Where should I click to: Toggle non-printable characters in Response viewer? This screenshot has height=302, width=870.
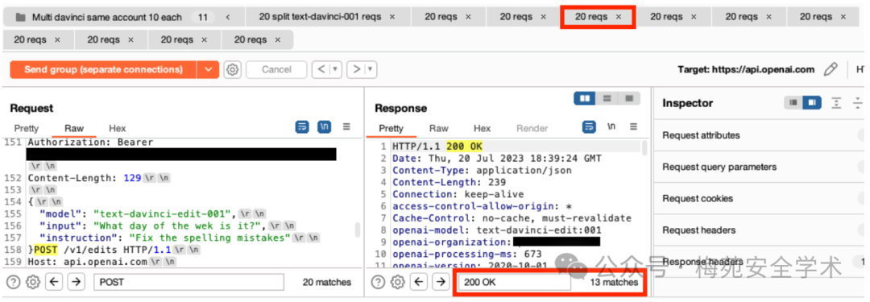tap(611, 127)
